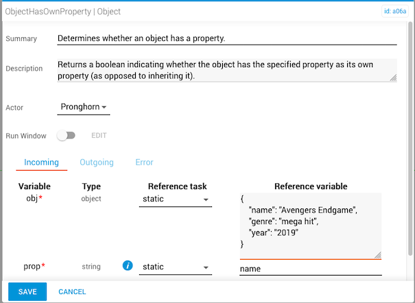Screen dimensions: 415x303
Task: Click the id a06a badge
Action: 394,12
